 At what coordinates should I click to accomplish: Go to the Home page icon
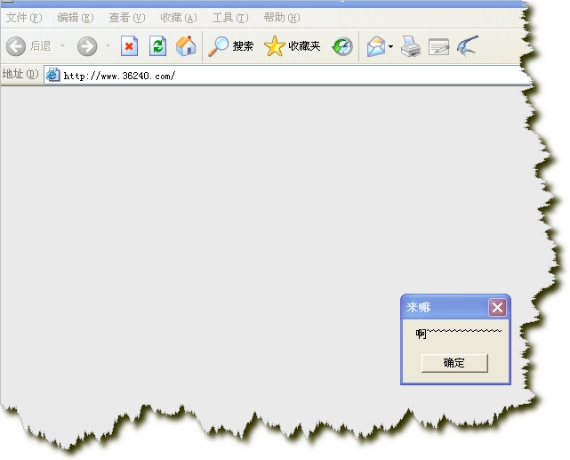(186, 45)
